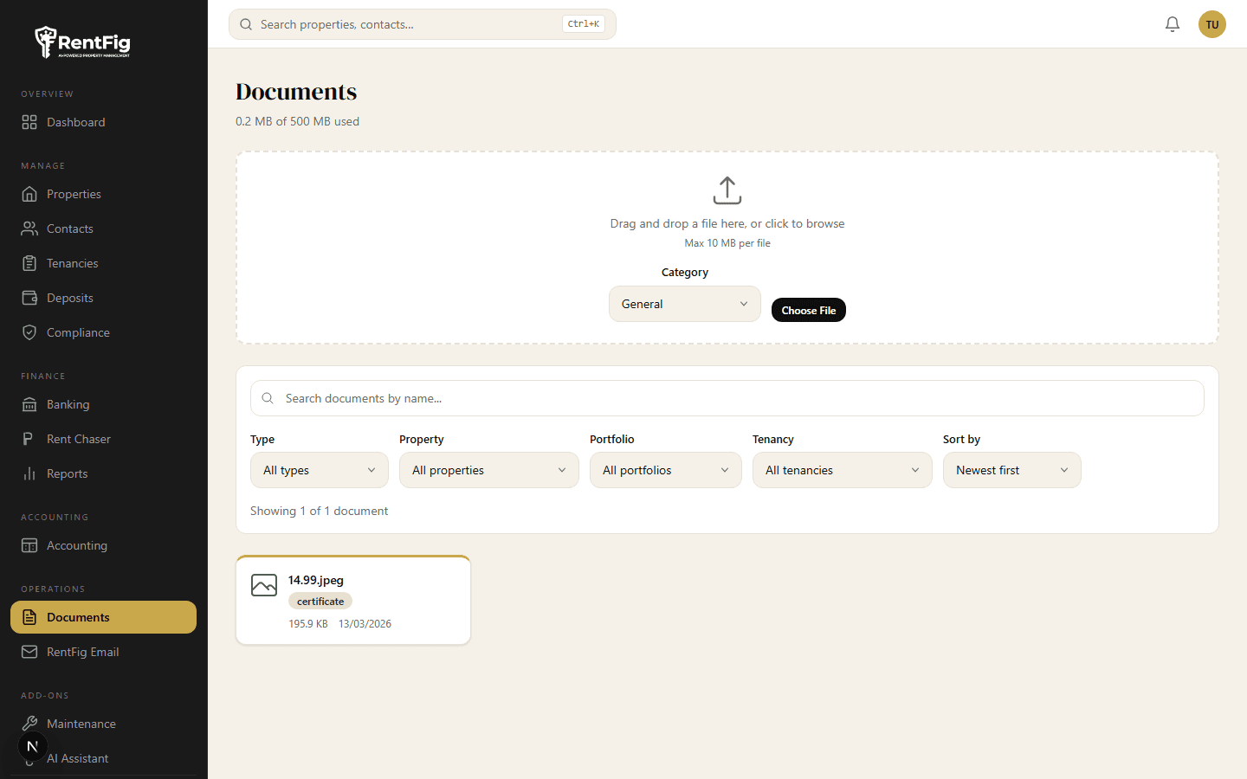Expand the All types filter dropdown
1247x779 pixels.
pos(319,470)
